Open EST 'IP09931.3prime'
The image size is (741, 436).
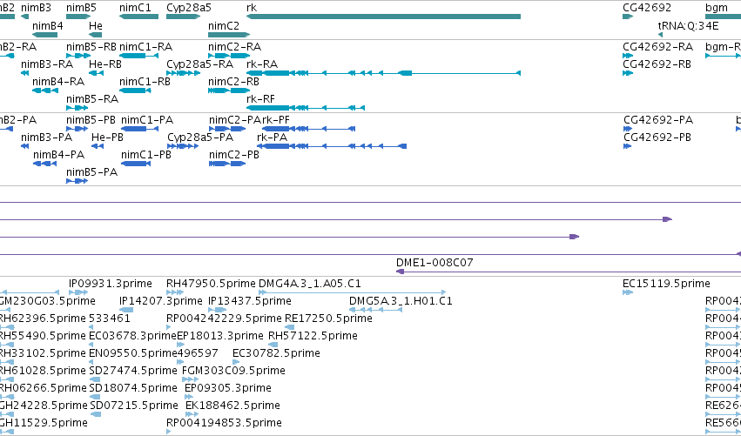click(x=78, y=292)
